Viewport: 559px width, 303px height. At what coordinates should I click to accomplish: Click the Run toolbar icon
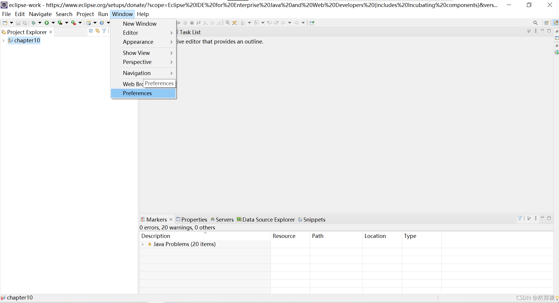(x=47, y=23)
